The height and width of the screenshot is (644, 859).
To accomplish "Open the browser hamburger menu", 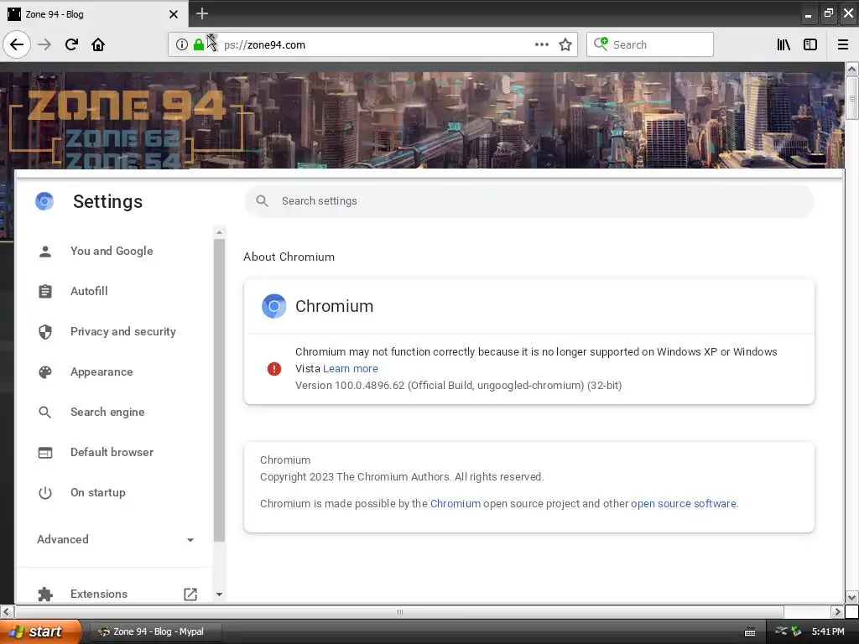I will click(842, 44).
